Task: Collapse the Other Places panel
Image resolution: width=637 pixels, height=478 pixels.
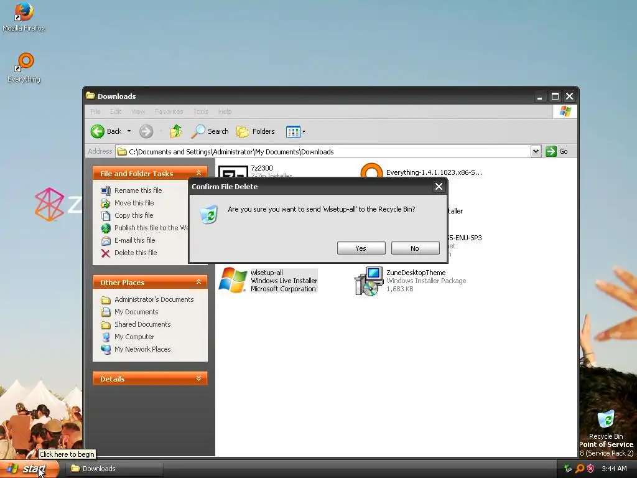Action: pyautogui.click(x=198, y=282)
